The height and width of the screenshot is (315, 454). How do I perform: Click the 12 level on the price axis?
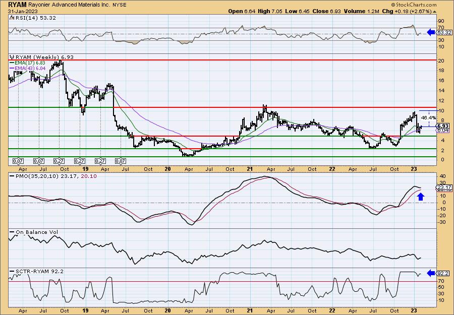(x=441, y=101)
